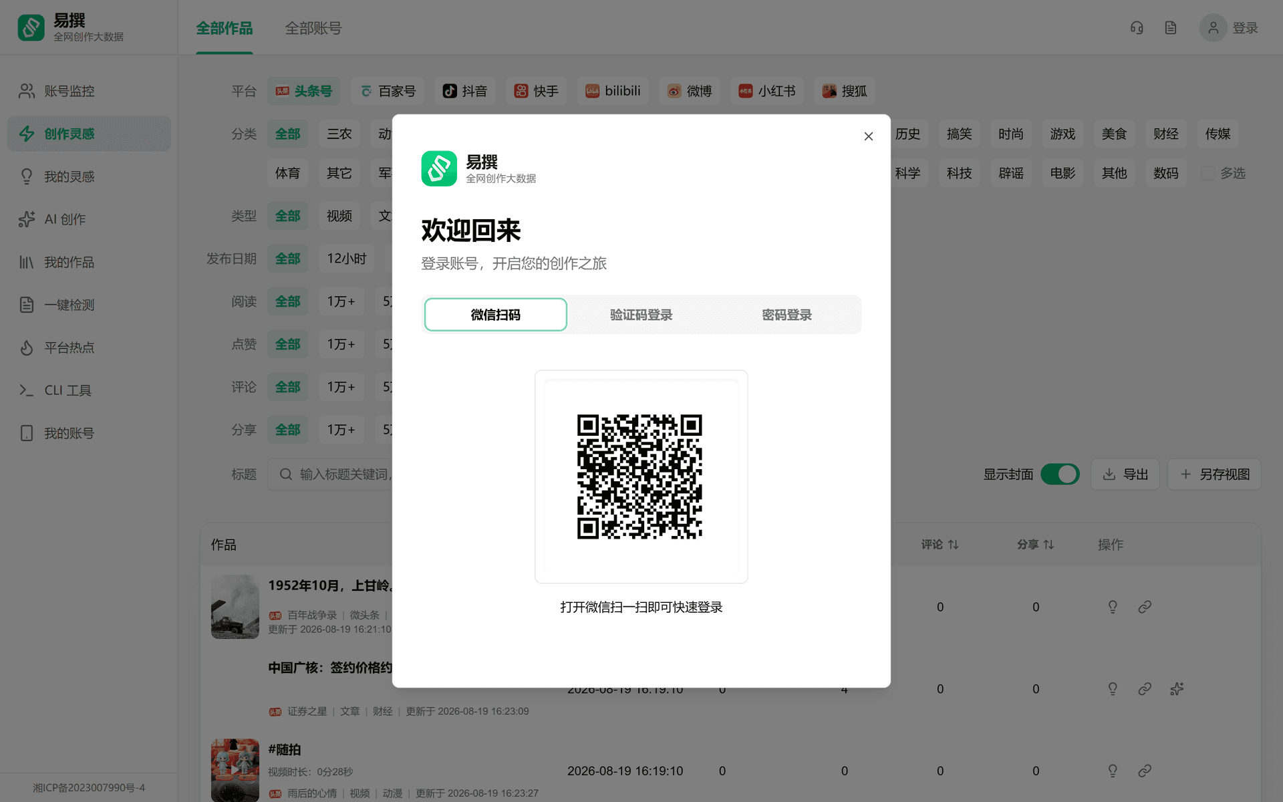The image size is (1283, 802).
Task: Click the customer service headset icon
Action: point(1137,27)
